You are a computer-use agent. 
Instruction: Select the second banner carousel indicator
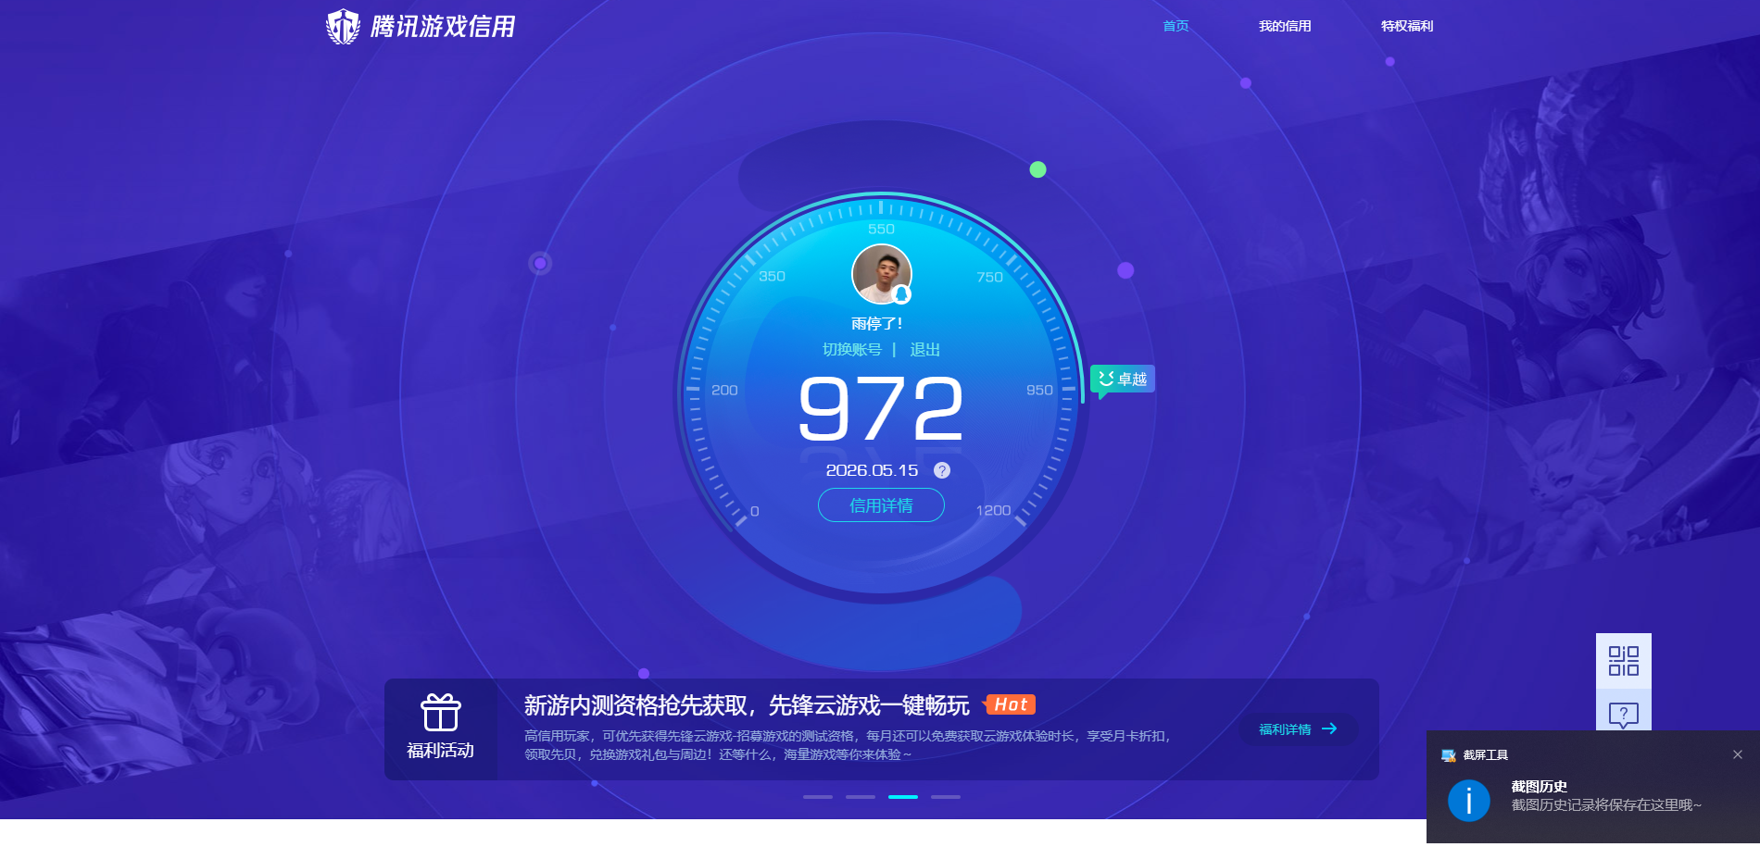click(861, 796)
